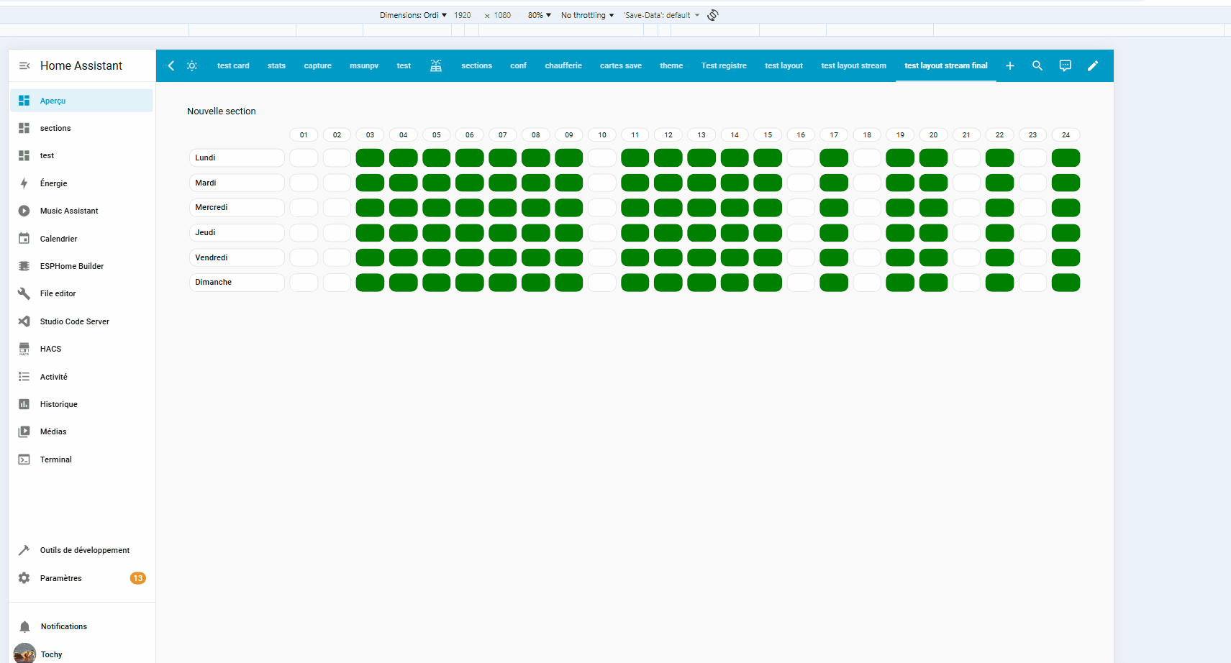The height and width of the screenshot is (663, 1231).
Task: Open Outils de développement
Action: (x=82, y=550)
